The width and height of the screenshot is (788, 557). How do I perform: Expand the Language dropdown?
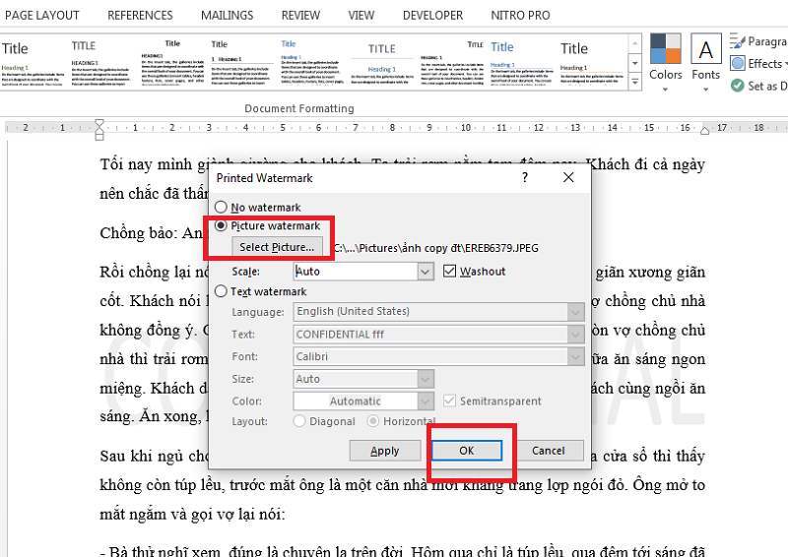[x=575, y=312]
